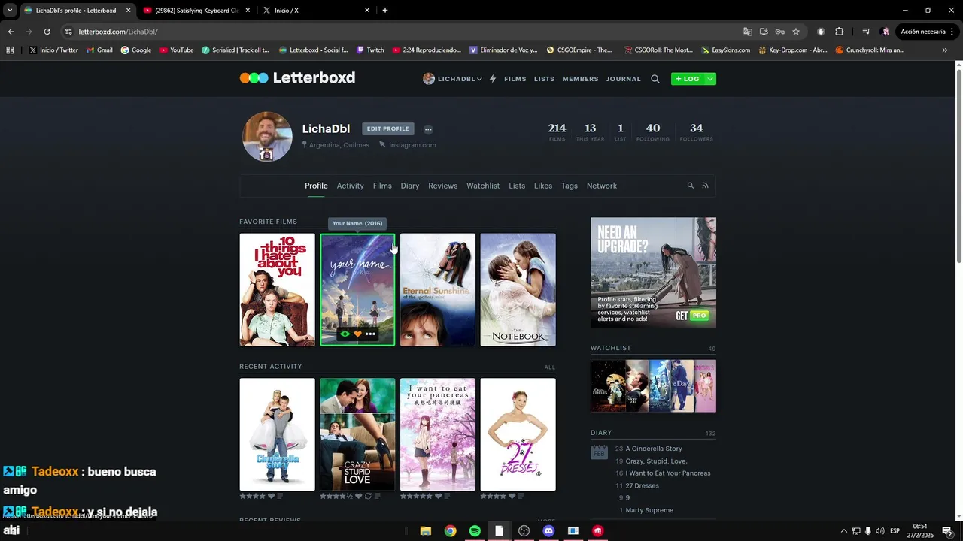Open the Eternal Sunshine poster
963x541 pixels.
coord(438,290)
